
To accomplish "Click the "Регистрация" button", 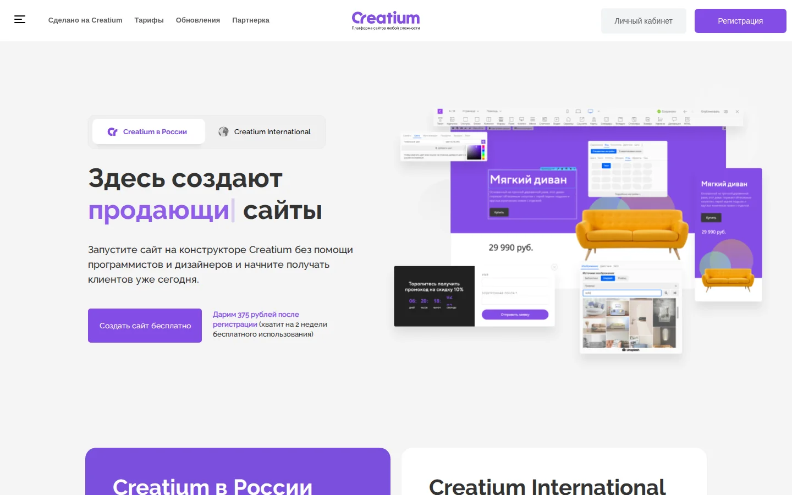I will click(x=740, y=21).
